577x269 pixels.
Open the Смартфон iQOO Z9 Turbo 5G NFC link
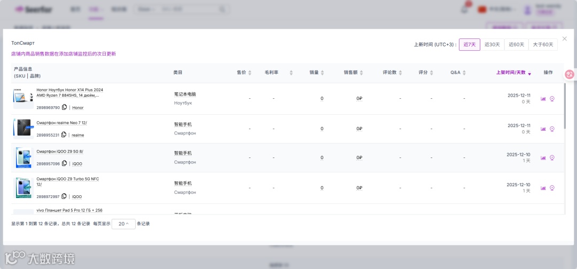pos(68,181)
